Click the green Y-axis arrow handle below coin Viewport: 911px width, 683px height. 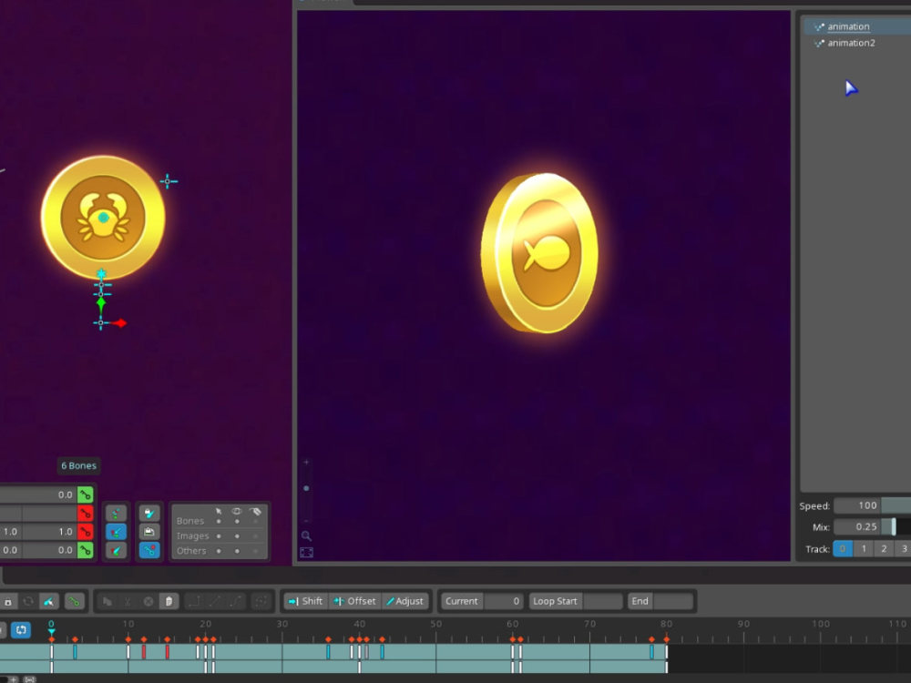(101, 303)
